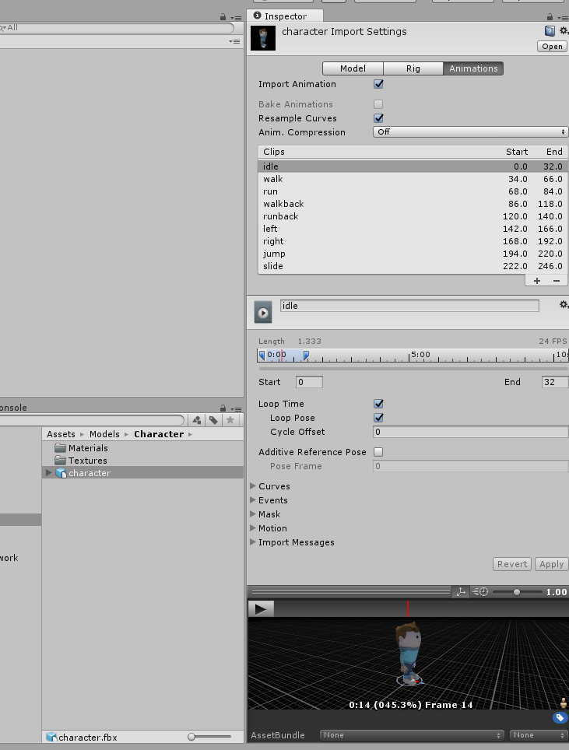
Task: Open the Project panel context menu icon
Action: [236, 409]
